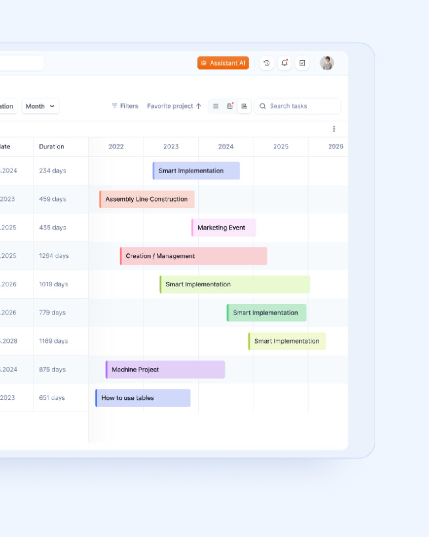Image resolution: width=429 pixels, height=537 pixels.
Task: Click the Month dropdown chevron
Action: point(52,106)
